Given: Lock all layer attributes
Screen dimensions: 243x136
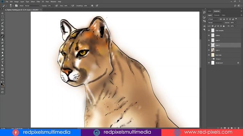Looking at the screenshot, I should click(x=224, y=26).
